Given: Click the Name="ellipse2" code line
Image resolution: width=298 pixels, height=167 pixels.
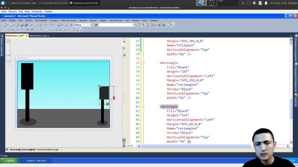Looking at the screenshot, I should click(181, 45).
